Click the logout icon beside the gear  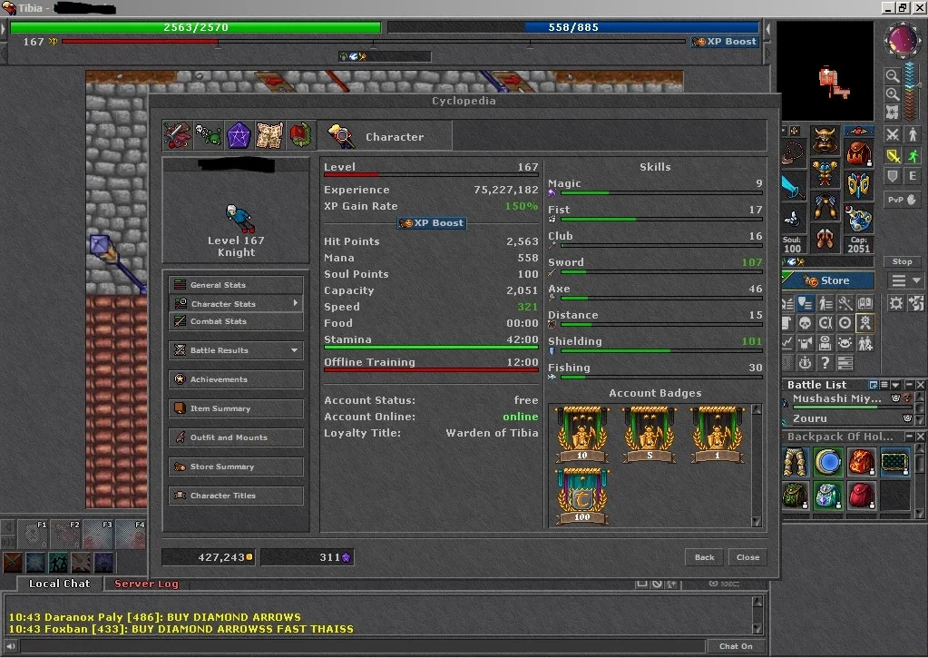tap(916, 303)
